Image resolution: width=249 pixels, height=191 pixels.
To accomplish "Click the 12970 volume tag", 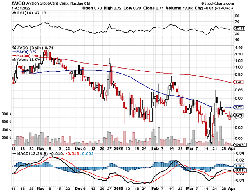I will point(240,145).
